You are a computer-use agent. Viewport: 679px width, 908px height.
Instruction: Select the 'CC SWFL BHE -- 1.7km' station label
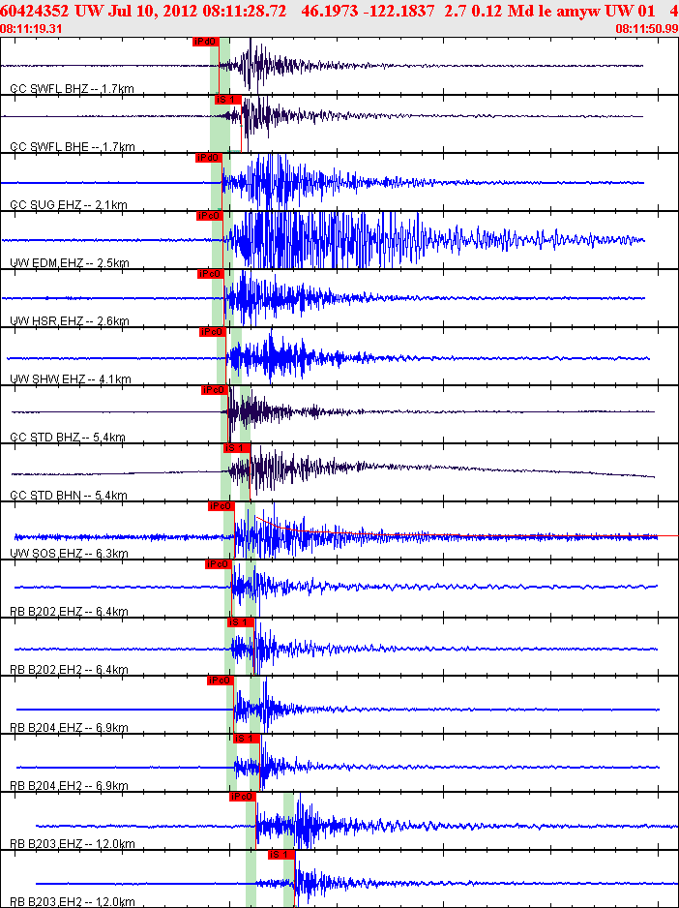point(73,147)
